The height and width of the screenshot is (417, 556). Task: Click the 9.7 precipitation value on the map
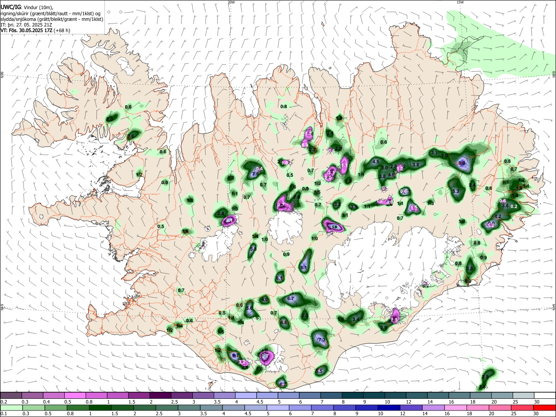pyautogui.click(x=235, y=355)
